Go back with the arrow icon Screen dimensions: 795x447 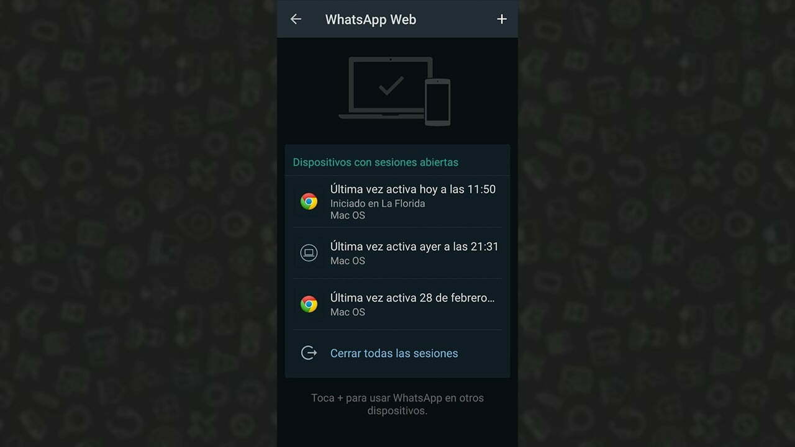(x=296, y=19)
